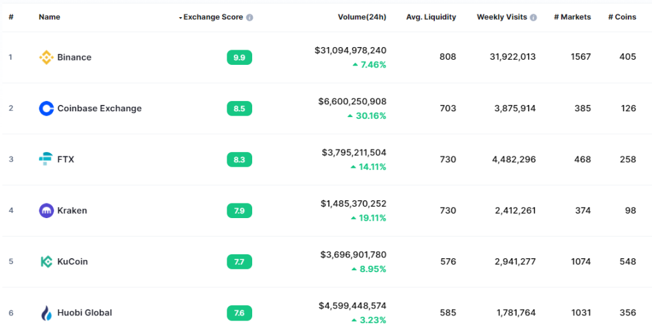Click FTX weekly visits 4,482,296
Image resolution: width=652 pixels, height=330 pixels.
pyautogui.click(x=515, y=160)
